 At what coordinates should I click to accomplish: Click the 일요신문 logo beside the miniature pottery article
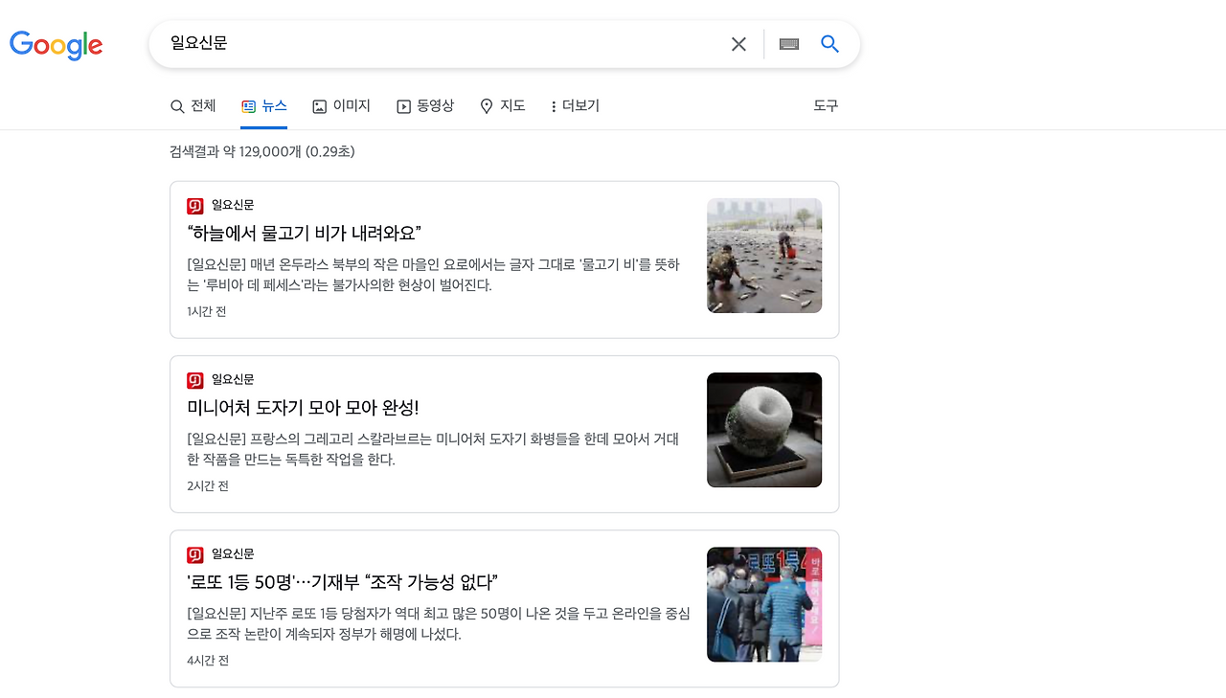coord(195,379)
